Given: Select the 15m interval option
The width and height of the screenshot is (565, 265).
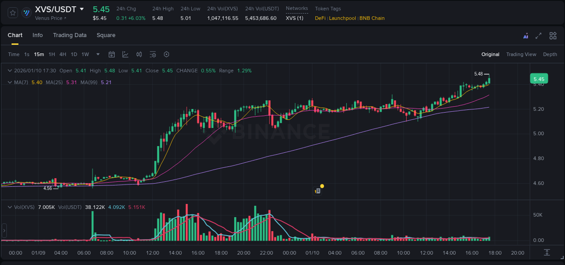Looking at the screenshot, I should click(39, 54).
